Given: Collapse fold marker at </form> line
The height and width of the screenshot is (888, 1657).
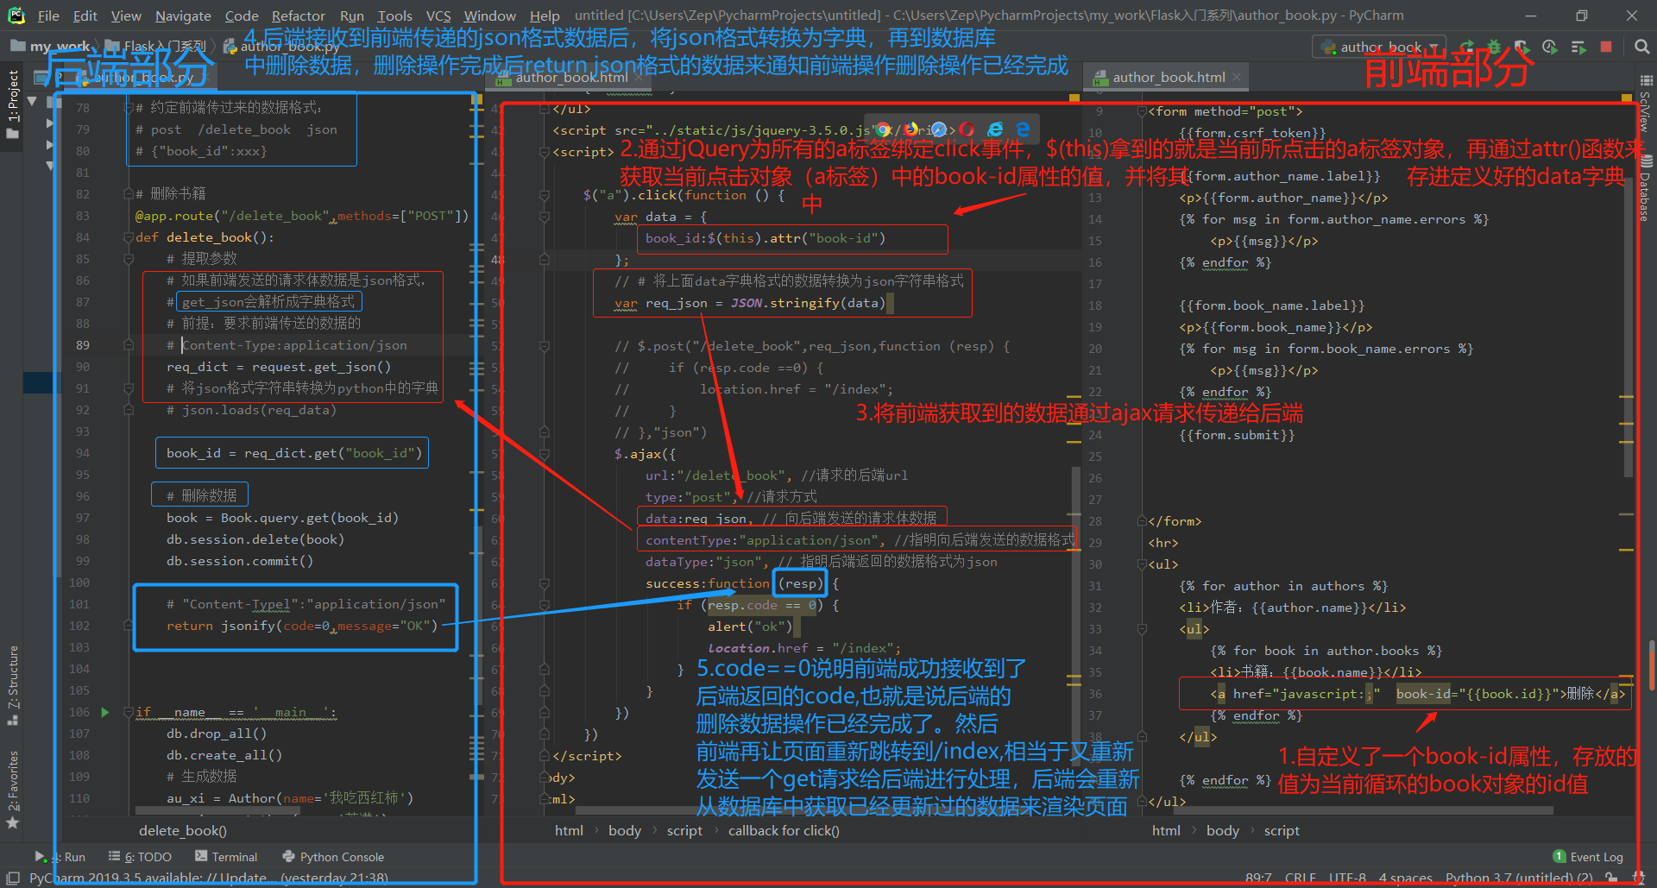Looking at the screenshot, I should click(x=1141, y=521).
